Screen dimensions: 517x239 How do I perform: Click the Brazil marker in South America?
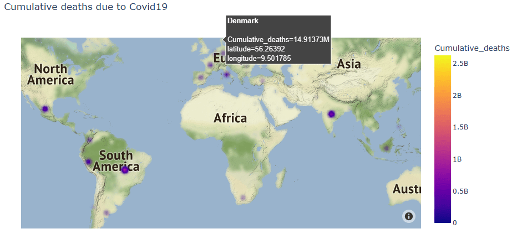[124, 170]
